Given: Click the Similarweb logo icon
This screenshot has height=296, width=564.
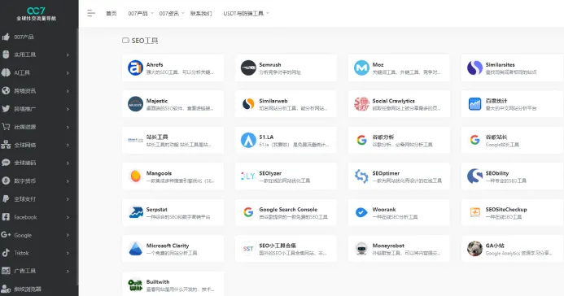Looking at the screenshot, I should (248, 104).
